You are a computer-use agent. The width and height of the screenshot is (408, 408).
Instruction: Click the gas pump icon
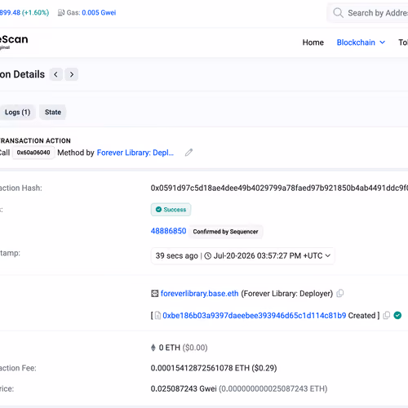point(61,12)
